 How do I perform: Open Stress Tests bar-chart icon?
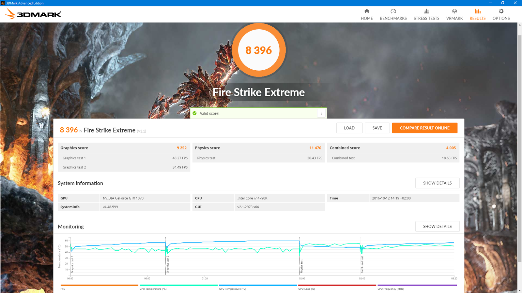tap(426, 11)
